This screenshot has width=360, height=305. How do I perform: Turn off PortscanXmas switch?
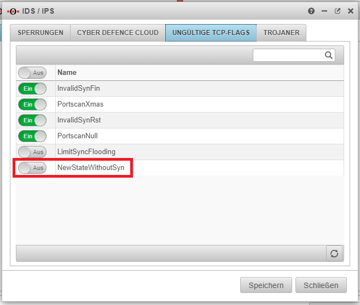pyautogui.click(x=32, y=104)
